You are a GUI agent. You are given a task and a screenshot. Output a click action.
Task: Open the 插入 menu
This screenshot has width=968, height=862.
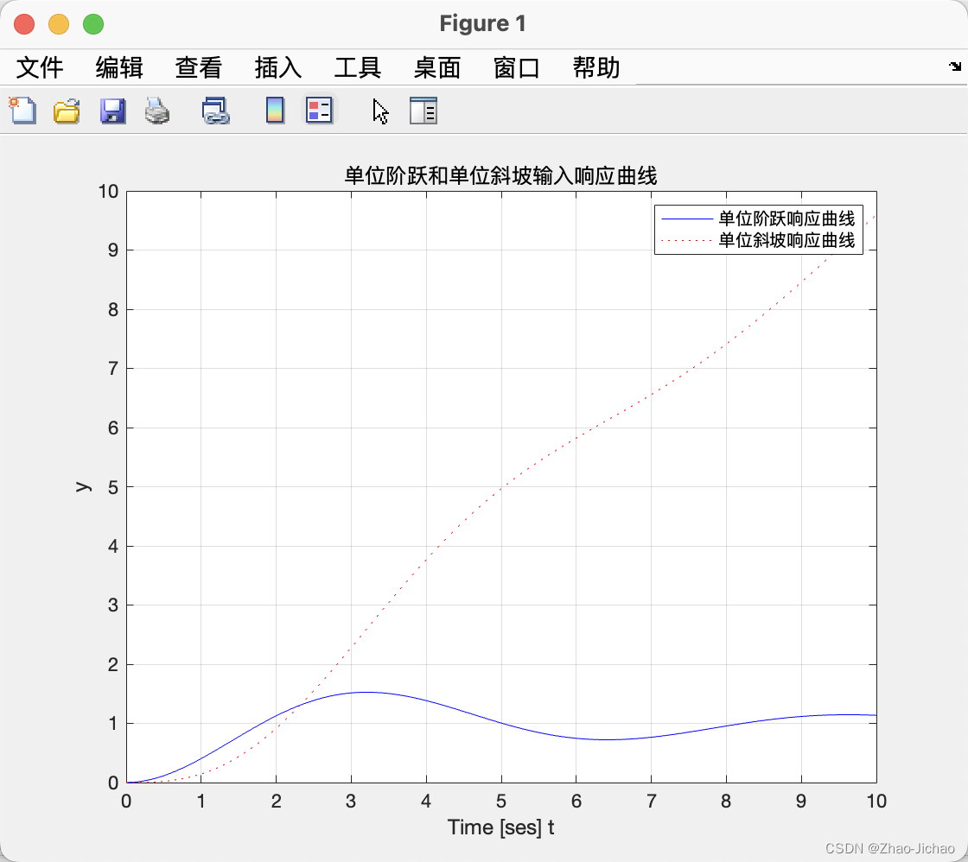[x=278, y=67]
